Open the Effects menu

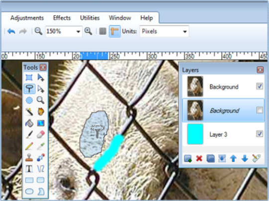pos(62,18)
